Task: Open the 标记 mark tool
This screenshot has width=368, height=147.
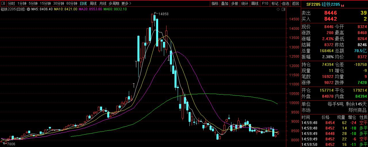Action: click(275, 3)
